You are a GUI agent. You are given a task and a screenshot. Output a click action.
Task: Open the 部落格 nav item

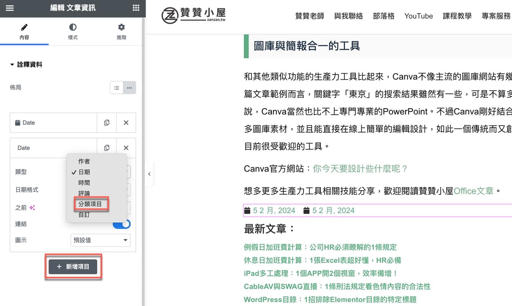point(384,16)
